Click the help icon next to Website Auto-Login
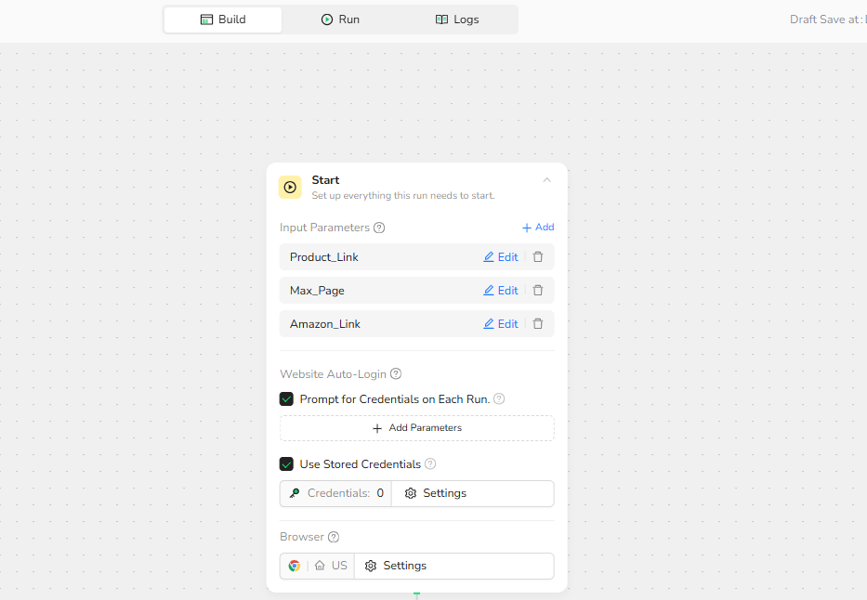Viewport: 867px width, 600px height. coord(396,374)
